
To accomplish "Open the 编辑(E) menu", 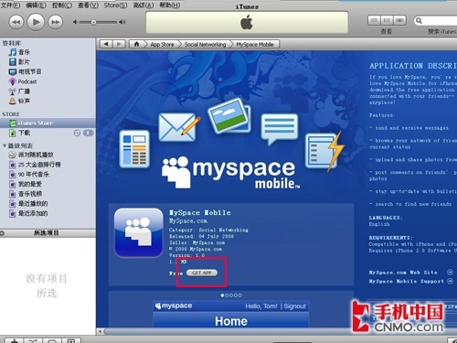I will [x=36, y=5].
